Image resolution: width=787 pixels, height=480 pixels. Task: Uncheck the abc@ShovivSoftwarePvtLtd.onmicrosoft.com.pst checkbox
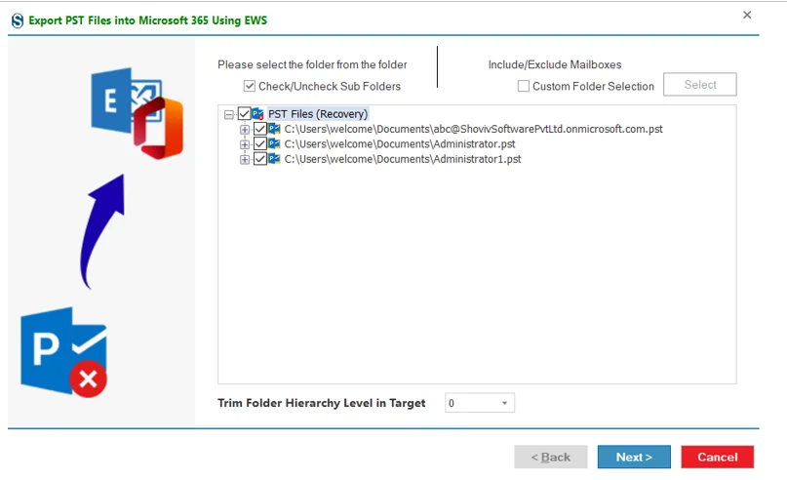(260, 129)
